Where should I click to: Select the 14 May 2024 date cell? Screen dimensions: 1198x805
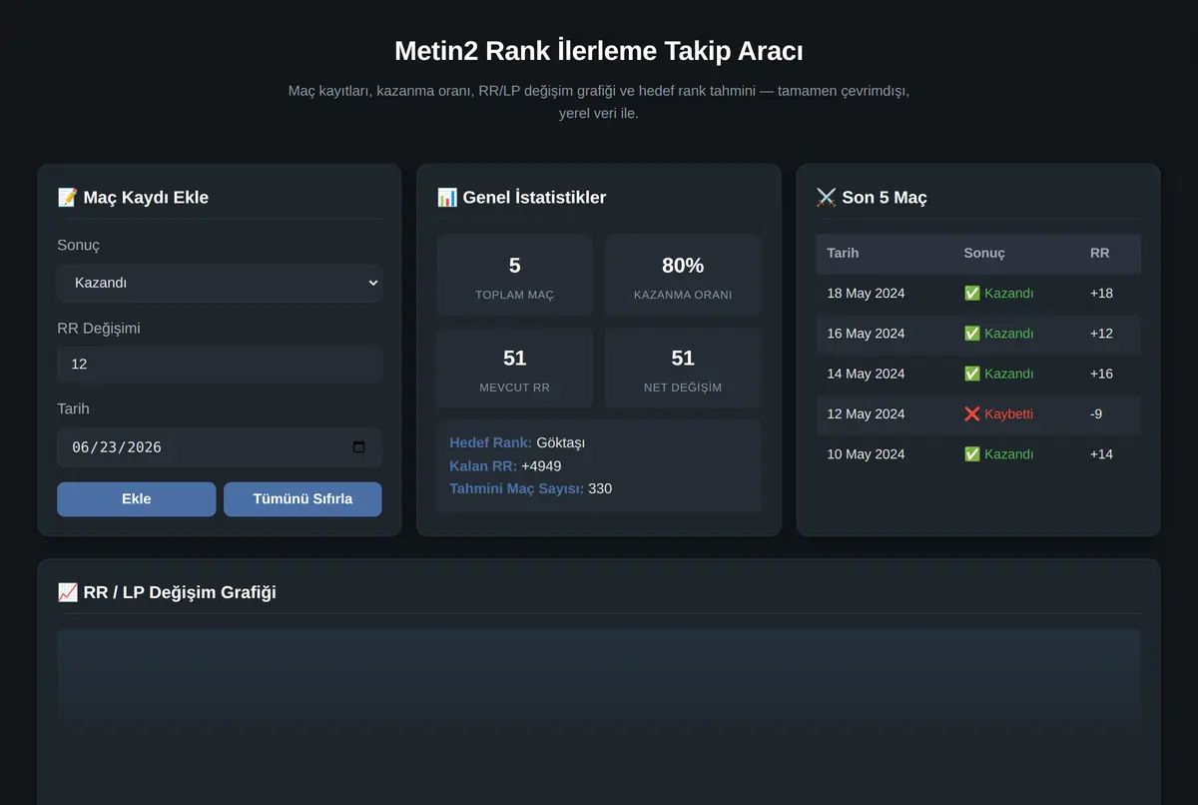tap(866, 374)
